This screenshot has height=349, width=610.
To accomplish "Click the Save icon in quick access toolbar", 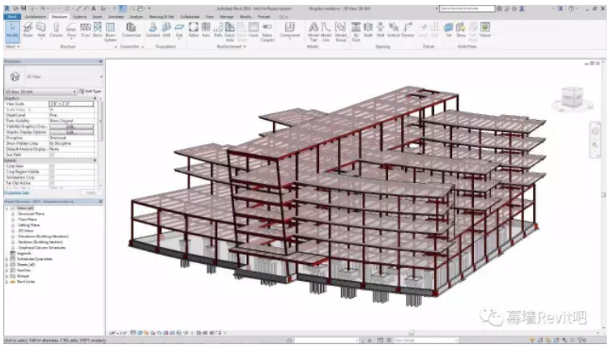I will pyautogui.click(x=23, y=8).
